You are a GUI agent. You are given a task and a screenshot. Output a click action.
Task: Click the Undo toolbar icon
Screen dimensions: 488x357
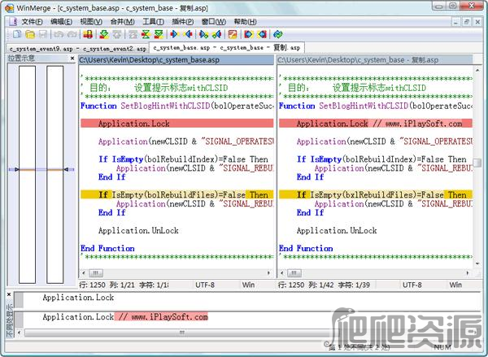click(59, 34)
